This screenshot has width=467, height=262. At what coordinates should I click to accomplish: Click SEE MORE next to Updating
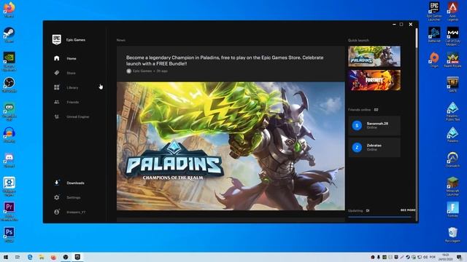[408, 210]
